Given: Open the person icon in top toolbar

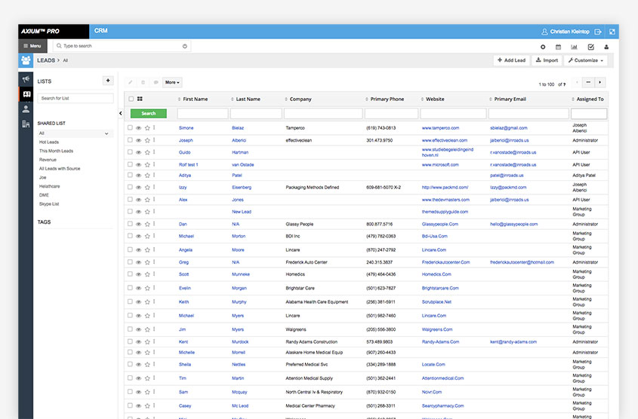Looking at the screenshot, I should point(606,47).
